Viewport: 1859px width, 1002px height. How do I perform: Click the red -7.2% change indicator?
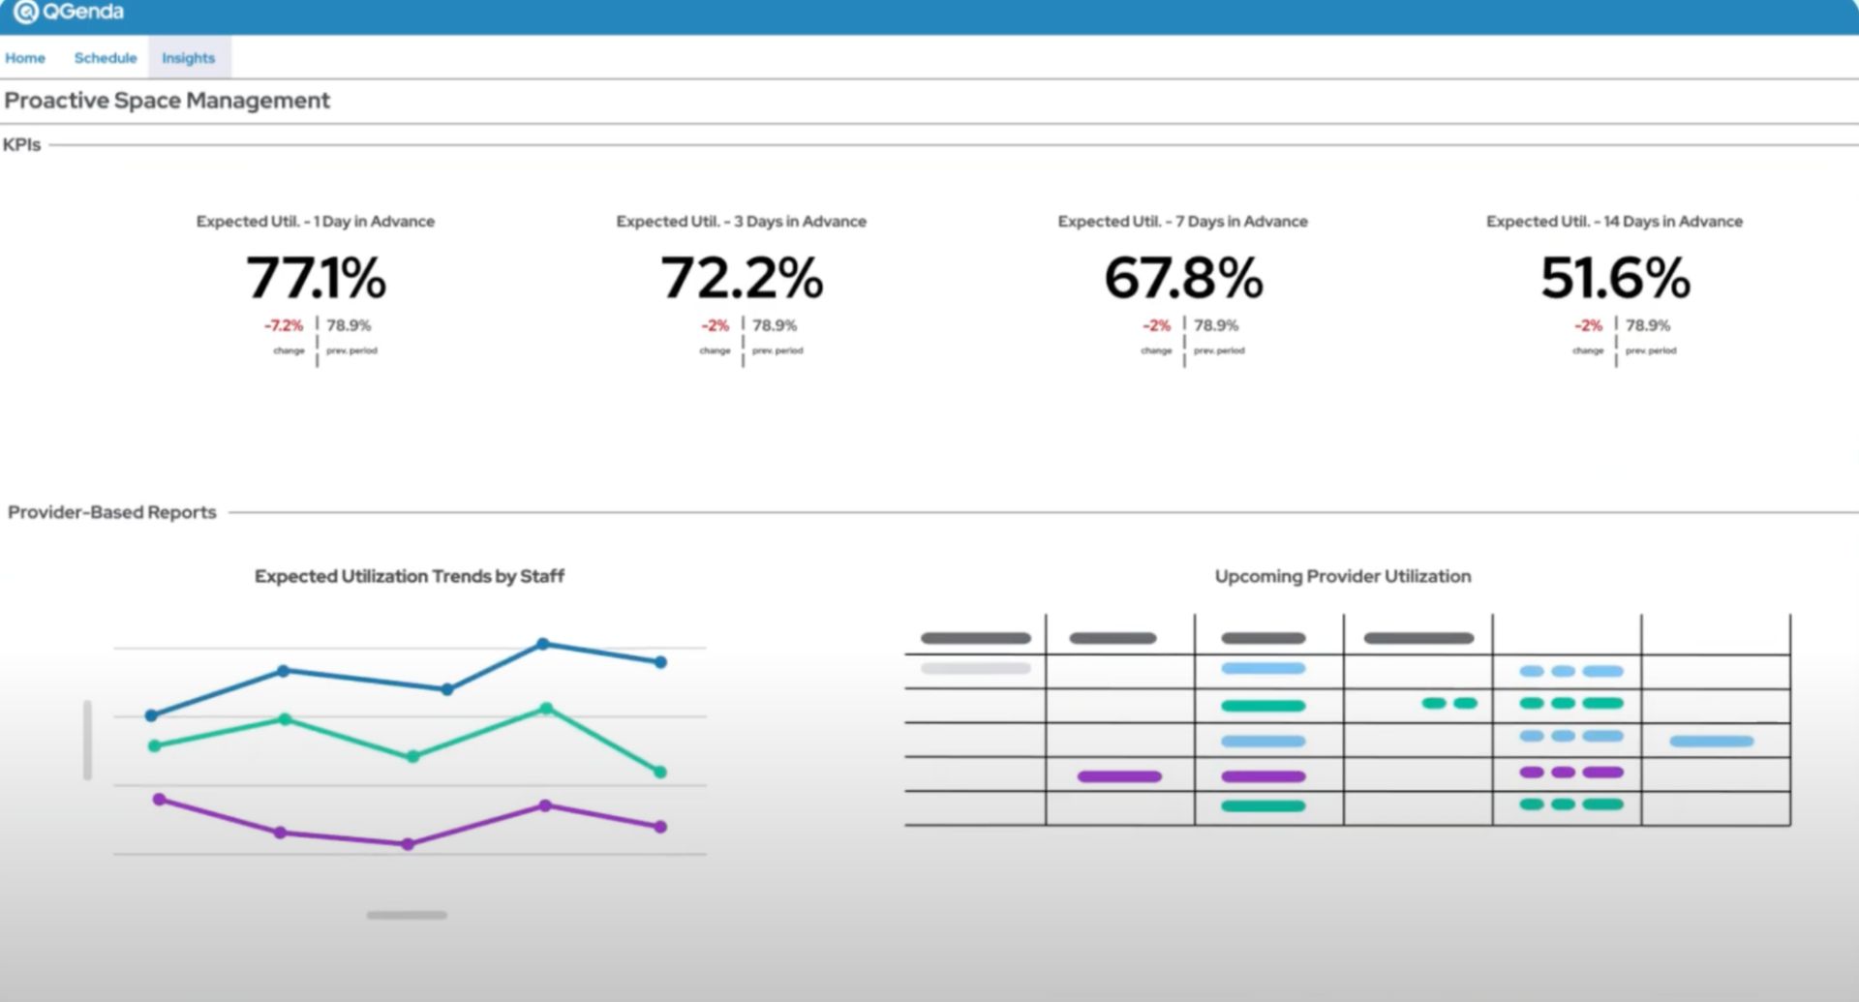[286, 325]
